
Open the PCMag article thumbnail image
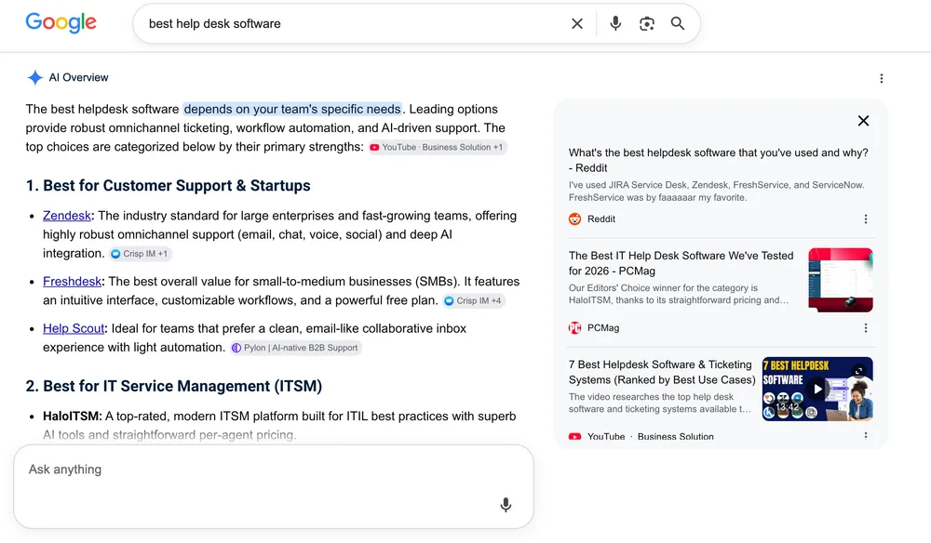click(x=841, y=280)
